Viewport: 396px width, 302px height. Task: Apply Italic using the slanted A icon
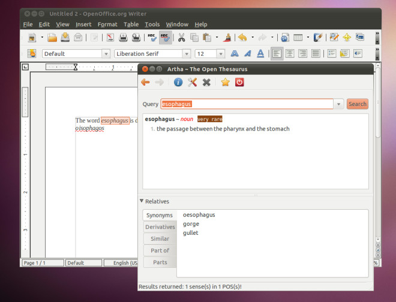click(247, 53)
